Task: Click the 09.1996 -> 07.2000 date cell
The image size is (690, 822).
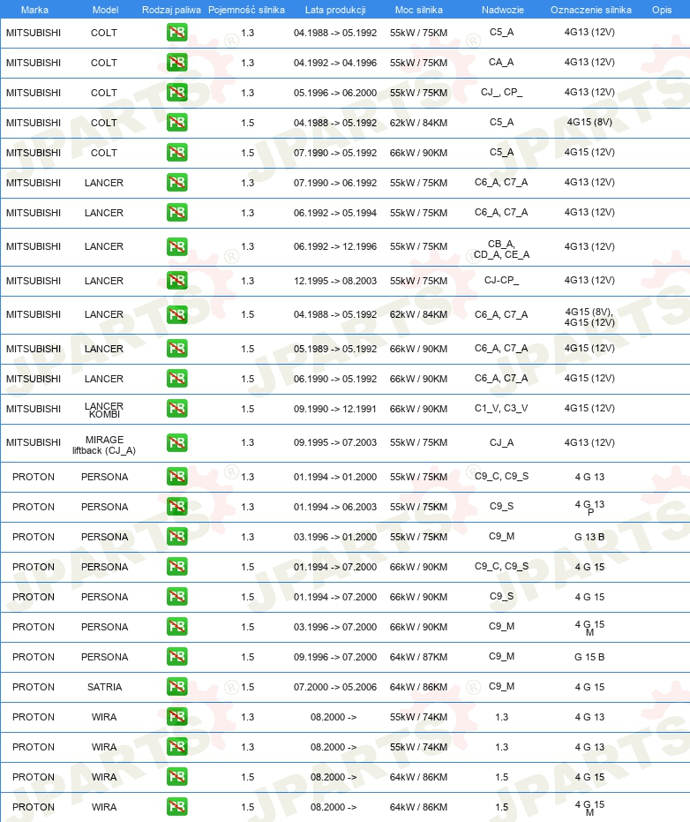Action: pos(335,657)
